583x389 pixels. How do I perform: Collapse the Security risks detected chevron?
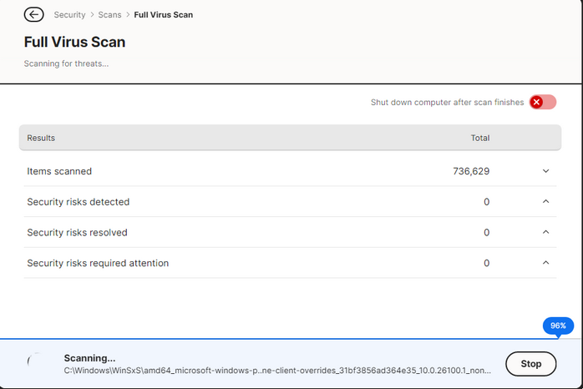[x=545, y=201]
